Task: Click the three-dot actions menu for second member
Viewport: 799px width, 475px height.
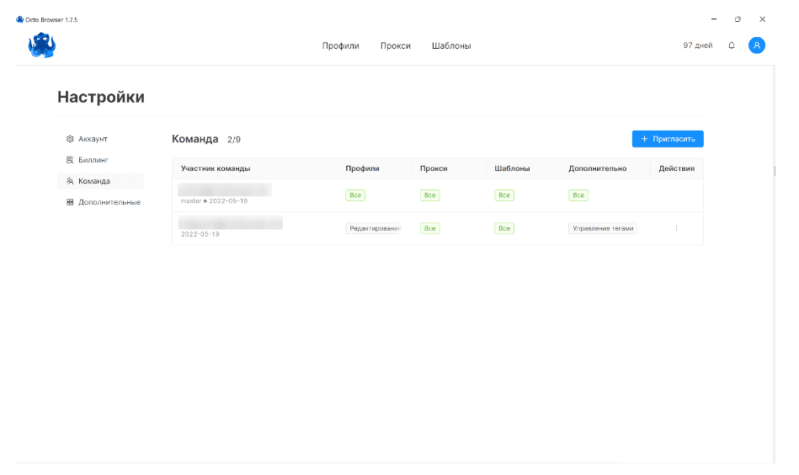Action: pos(676,228)
